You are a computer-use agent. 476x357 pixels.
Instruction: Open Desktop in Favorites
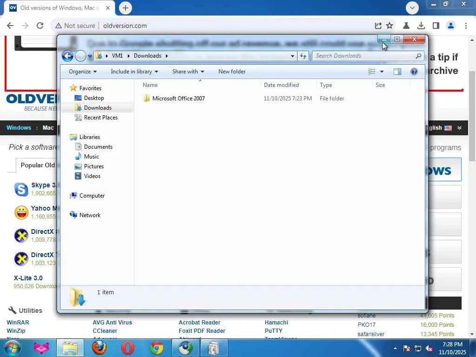(x=94, y=98)
